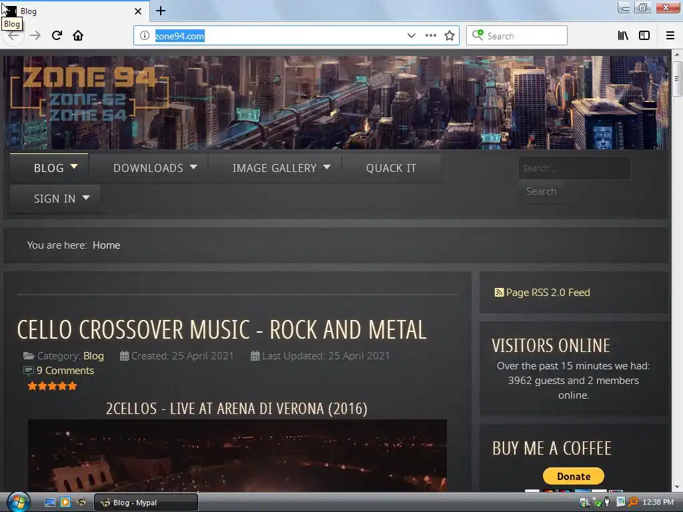Bookmark this page with star
The image size is (683, 512).
click(x=450, y=36)
